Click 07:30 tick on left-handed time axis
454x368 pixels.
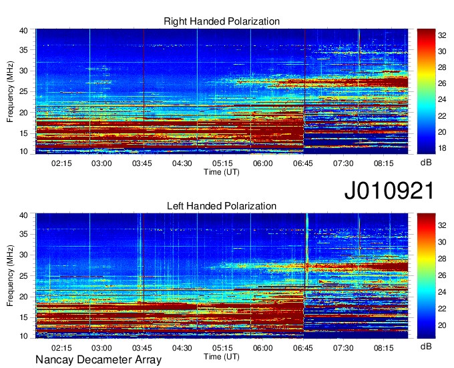pyautogui.click(x=343, y=348)
